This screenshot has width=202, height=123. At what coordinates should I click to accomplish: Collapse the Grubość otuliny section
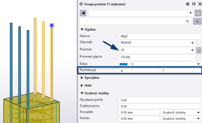[x=82, y=93]
